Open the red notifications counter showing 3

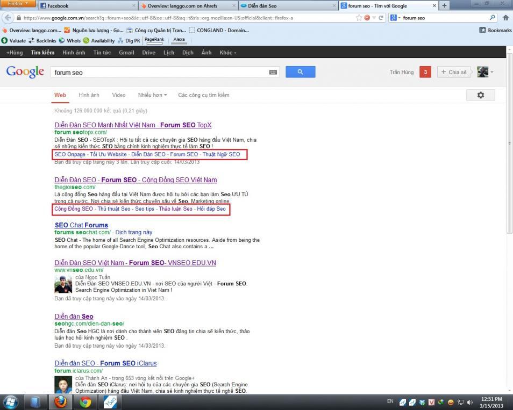tap(425, 72)
